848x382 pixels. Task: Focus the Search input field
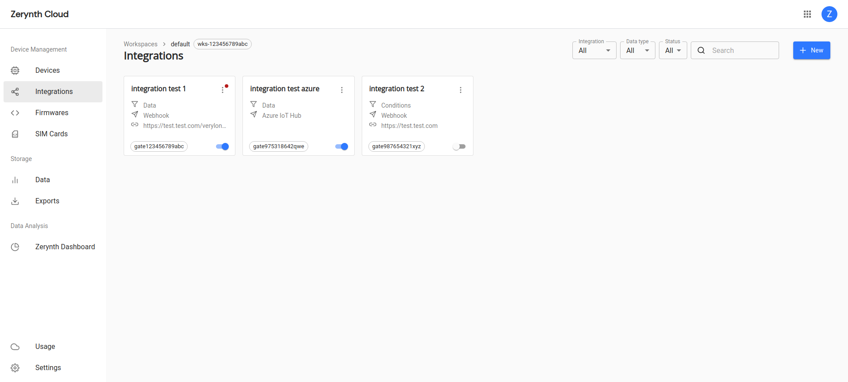[x=735, y=50]
